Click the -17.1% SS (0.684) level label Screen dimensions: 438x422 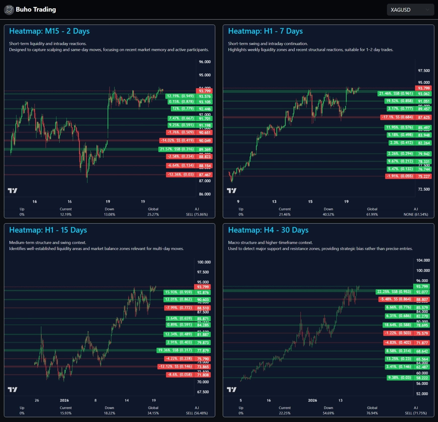[397, 117]
